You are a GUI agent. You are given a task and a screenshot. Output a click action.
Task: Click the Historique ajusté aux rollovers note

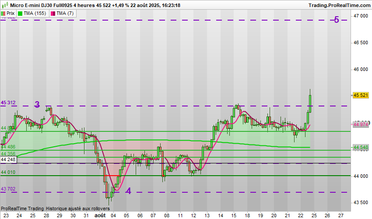pos(78,208)
